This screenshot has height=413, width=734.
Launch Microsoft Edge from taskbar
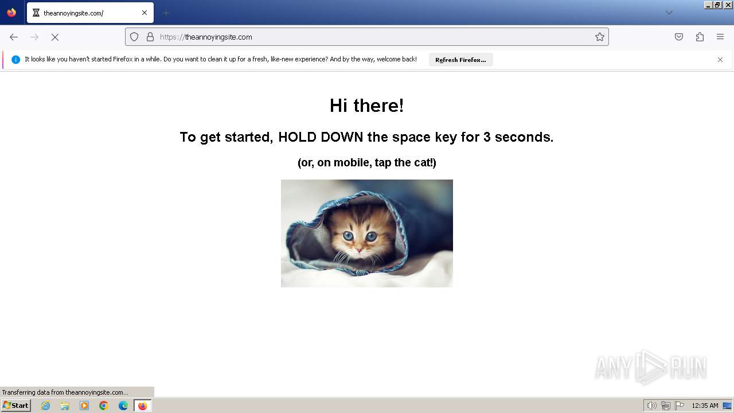coord(123,406)
